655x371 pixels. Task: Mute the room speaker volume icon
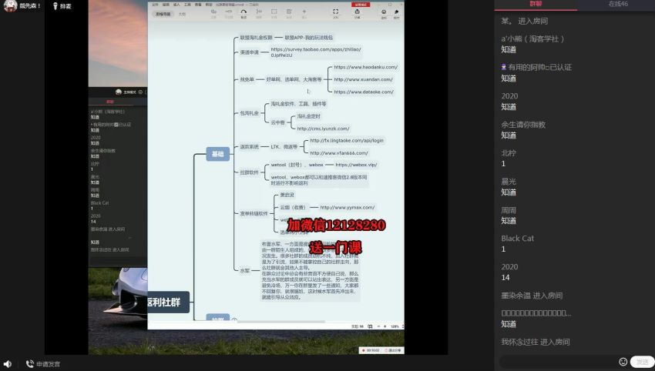pos(8,364)
